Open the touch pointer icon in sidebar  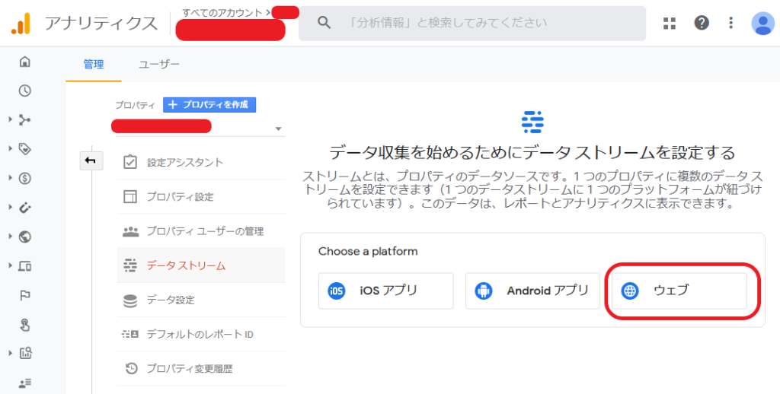click(x=24, y=325)
